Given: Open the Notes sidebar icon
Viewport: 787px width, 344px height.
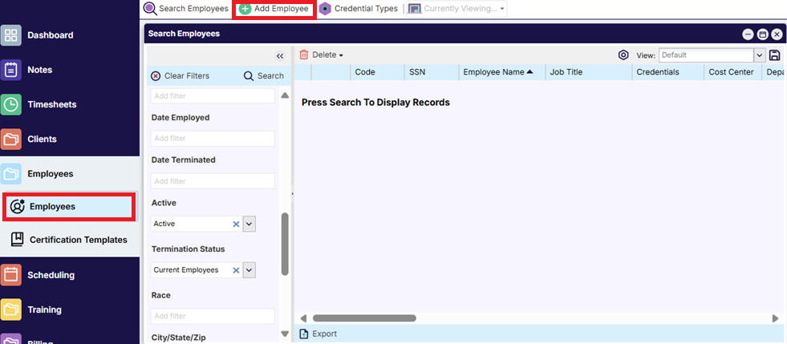Looking at the screenshot, I should [x=10, y=70].
